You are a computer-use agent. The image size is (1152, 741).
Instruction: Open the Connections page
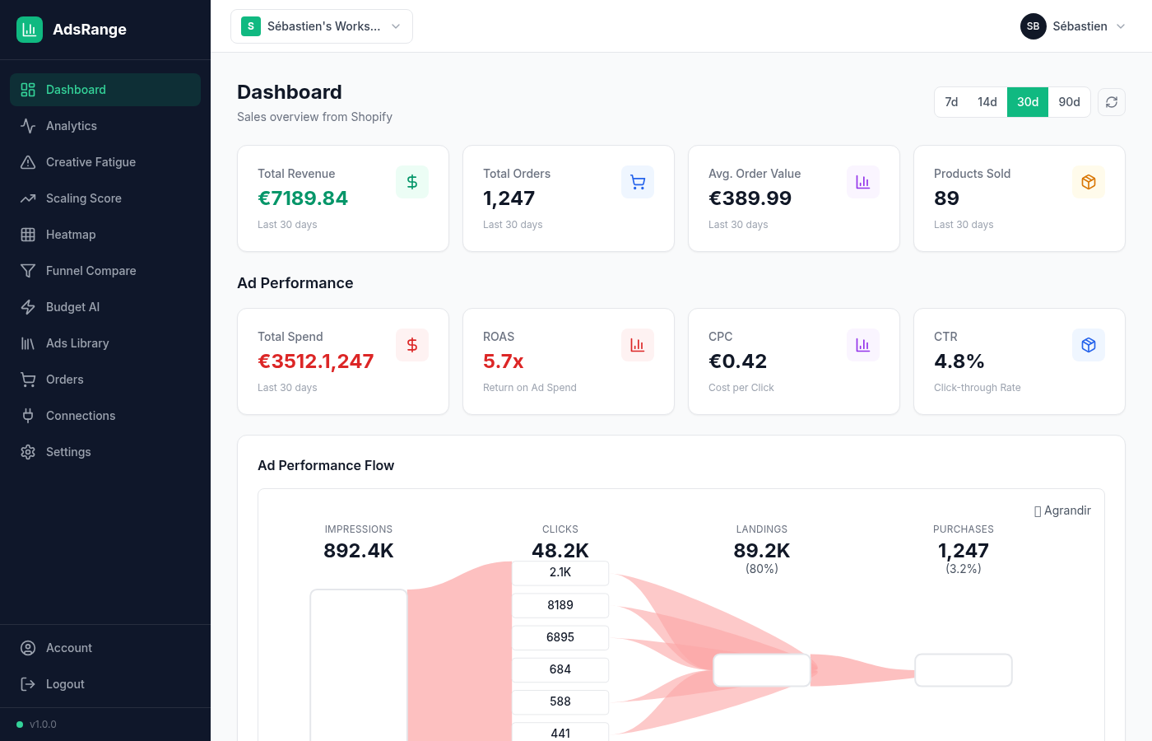click(81, 415)
